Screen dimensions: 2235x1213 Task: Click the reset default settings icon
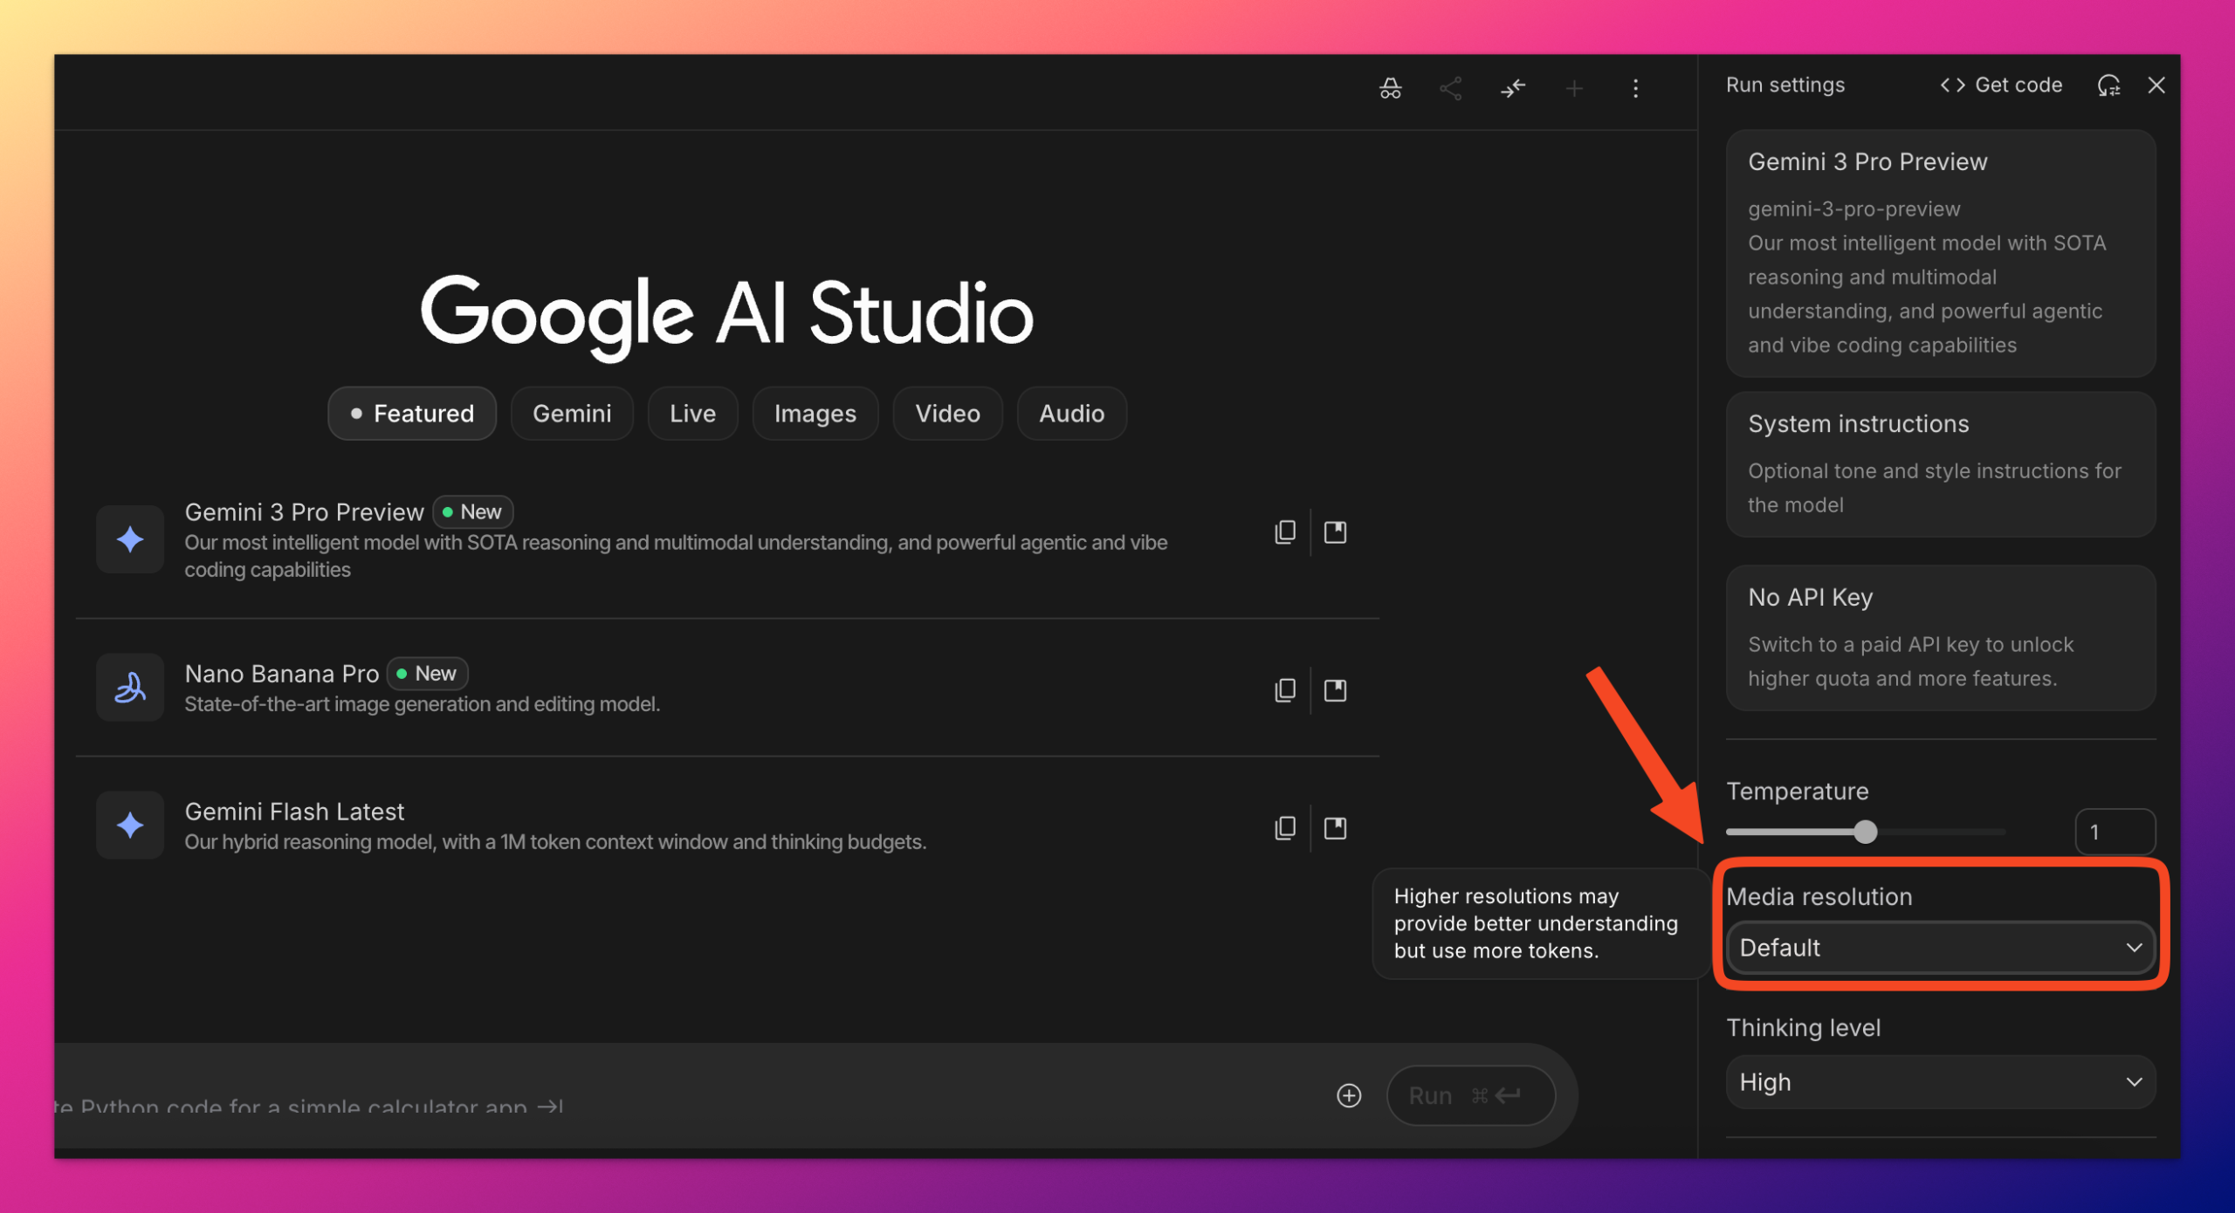point(2108,86)
